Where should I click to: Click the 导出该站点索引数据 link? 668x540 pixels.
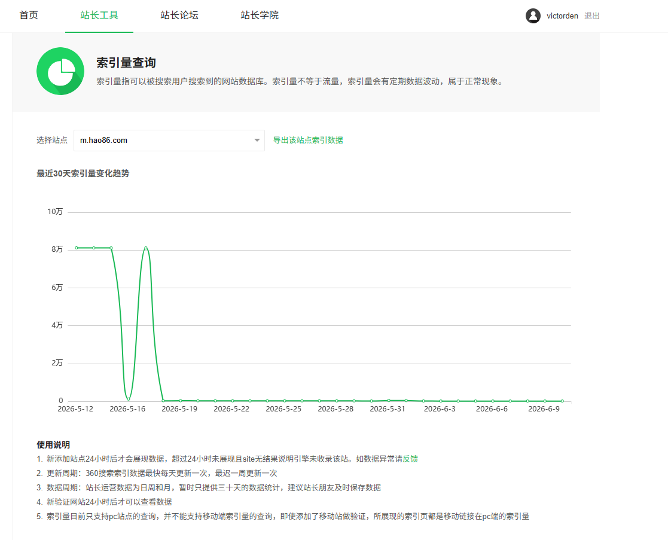[x=308, y=140]
